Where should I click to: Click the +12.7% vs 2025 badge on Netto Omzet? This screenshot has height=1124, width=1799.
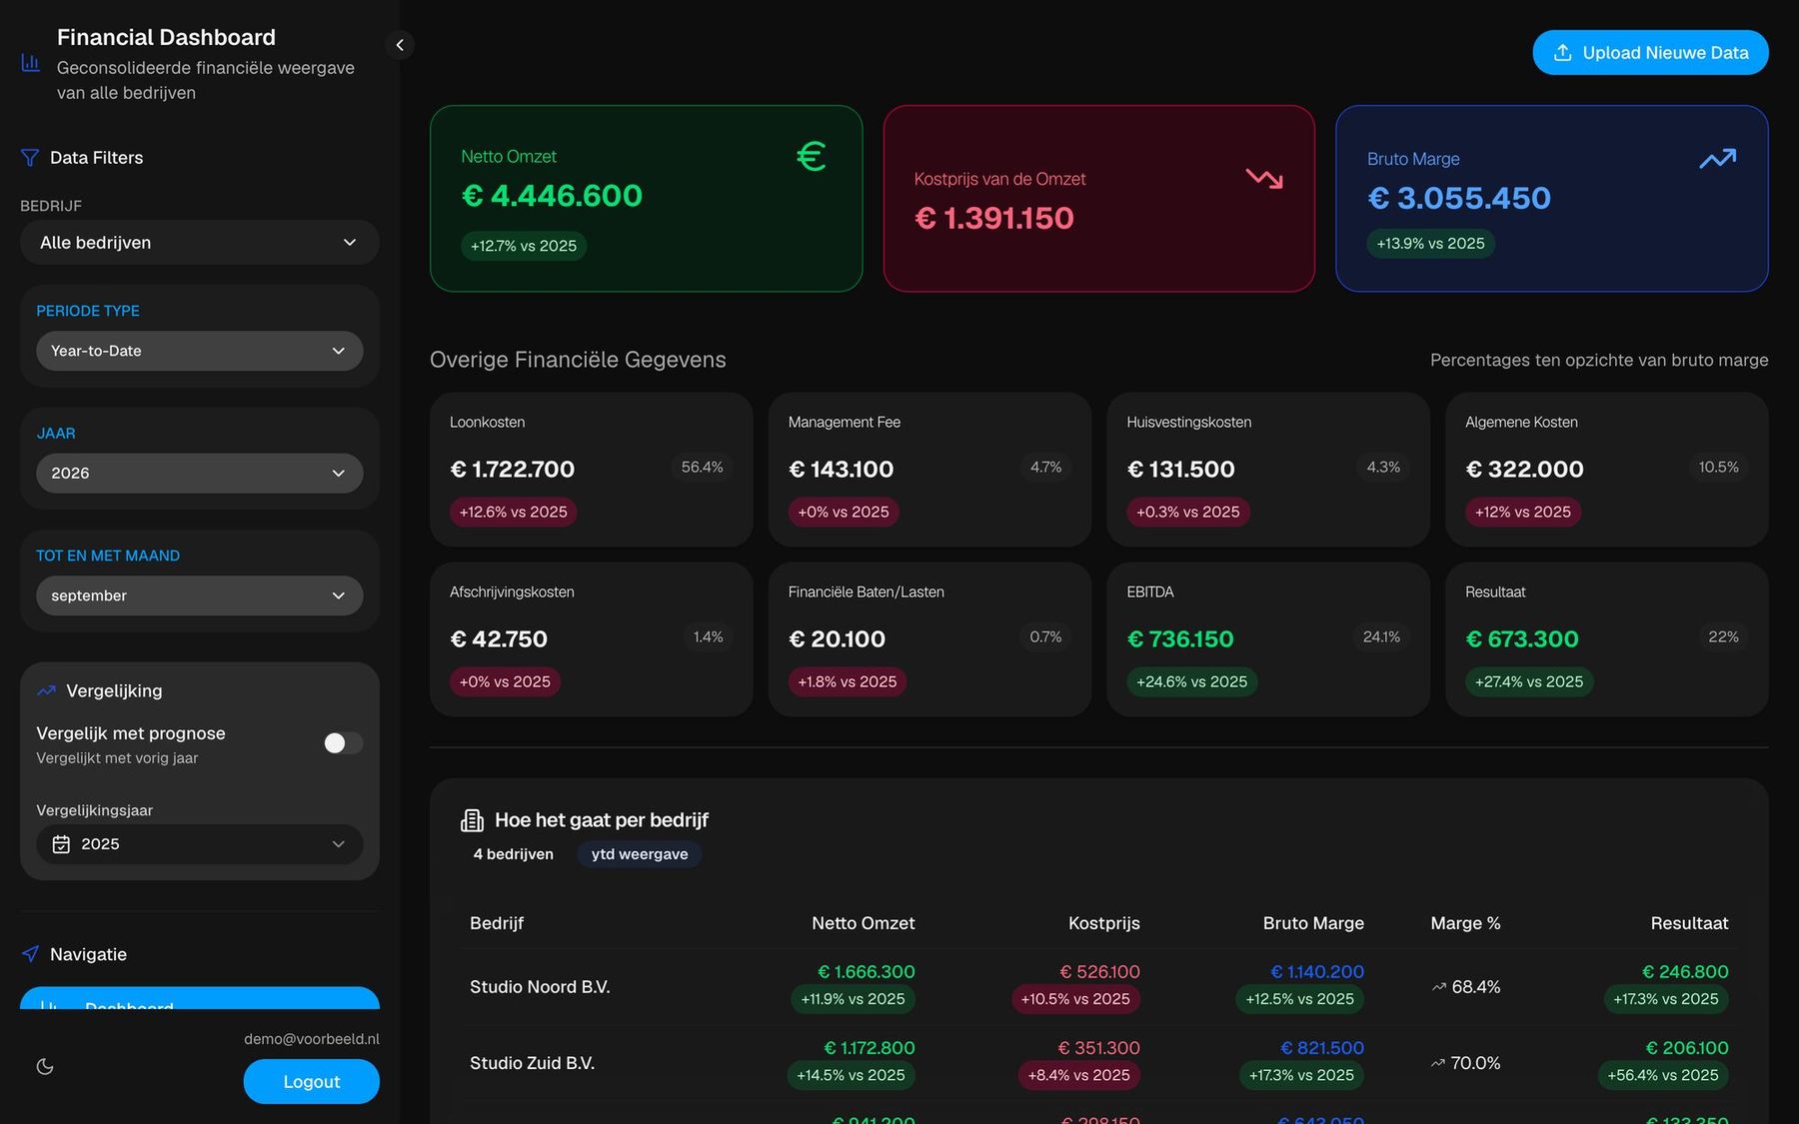pos(524,246)
